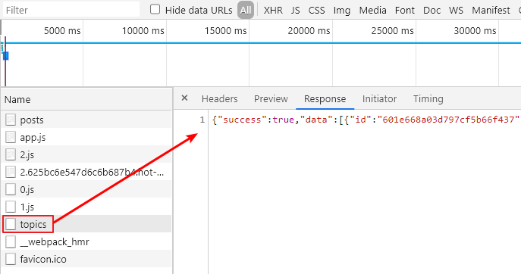
Task: Toggle the Hide data URLs checkbox
Action: point(155,9)
